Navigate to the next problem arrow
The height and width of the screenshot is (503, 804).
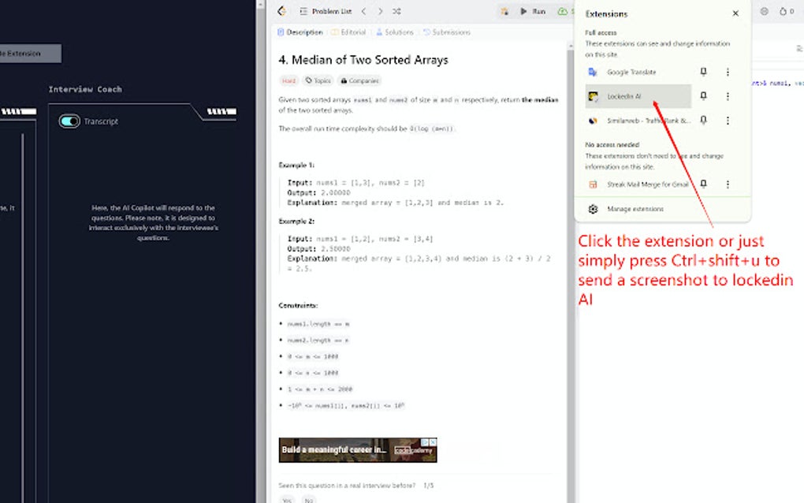pyautogui.click(x=380, y=11)
